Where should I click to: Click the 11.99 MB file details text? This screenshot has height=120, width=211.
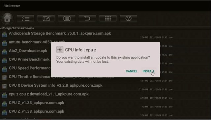[x=156, y=89]
